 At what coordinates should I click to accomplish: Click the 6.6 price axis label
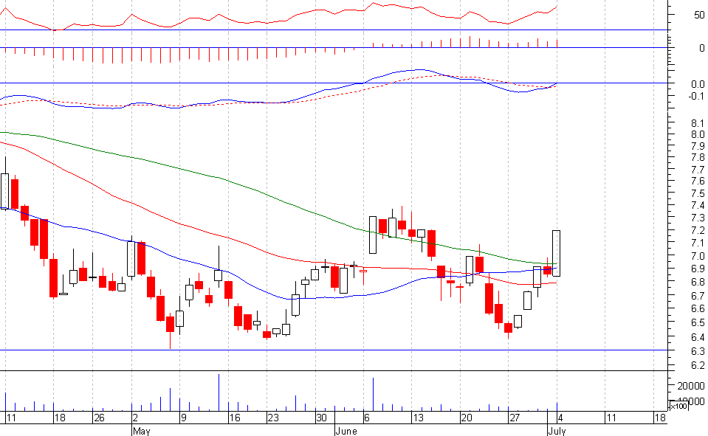(x=698, y=308)
